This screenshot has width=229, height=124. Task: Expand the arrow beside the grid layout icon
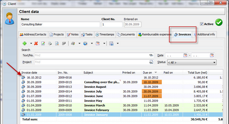tap(118, 43)
